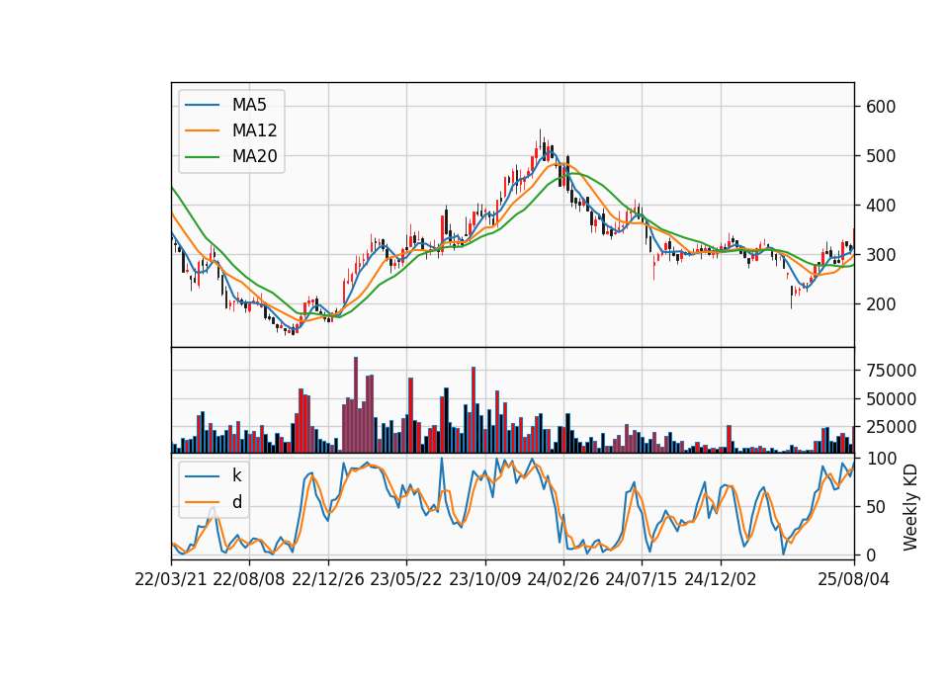This screenshot has height=682, width=949.
Task: Click the 300 price axis tick
Action: (881, 255)
